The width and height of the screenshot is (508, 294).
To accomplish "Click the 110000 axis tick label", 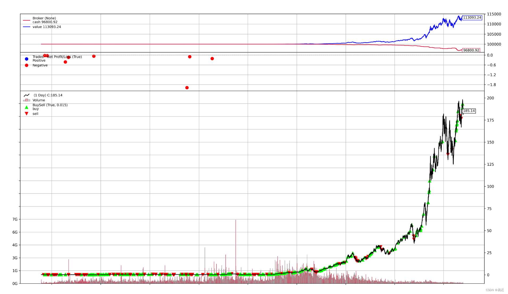I will [x=494, y=24].
